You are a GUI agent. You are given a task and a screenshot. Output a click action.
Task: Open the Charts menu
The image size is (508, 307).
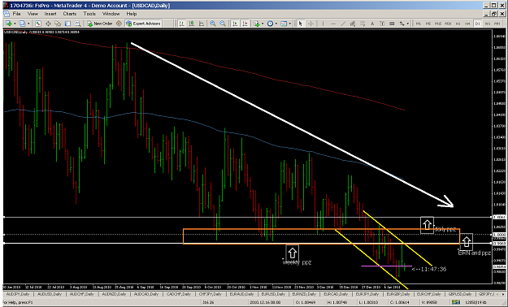pyautogui.click(x=70, y=14)
